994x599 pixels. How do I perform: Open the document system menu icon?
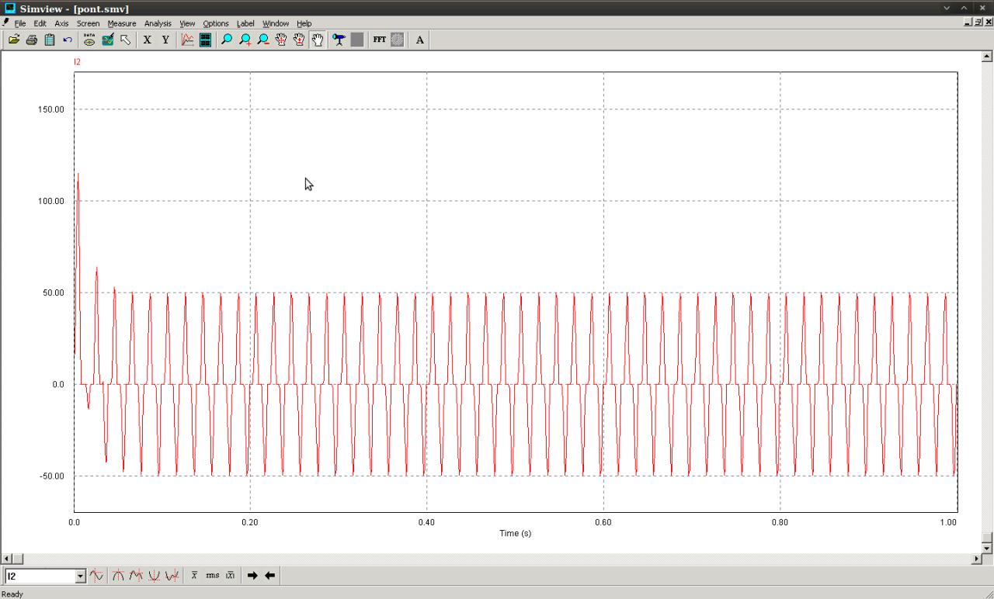click(x=6, y=23)
